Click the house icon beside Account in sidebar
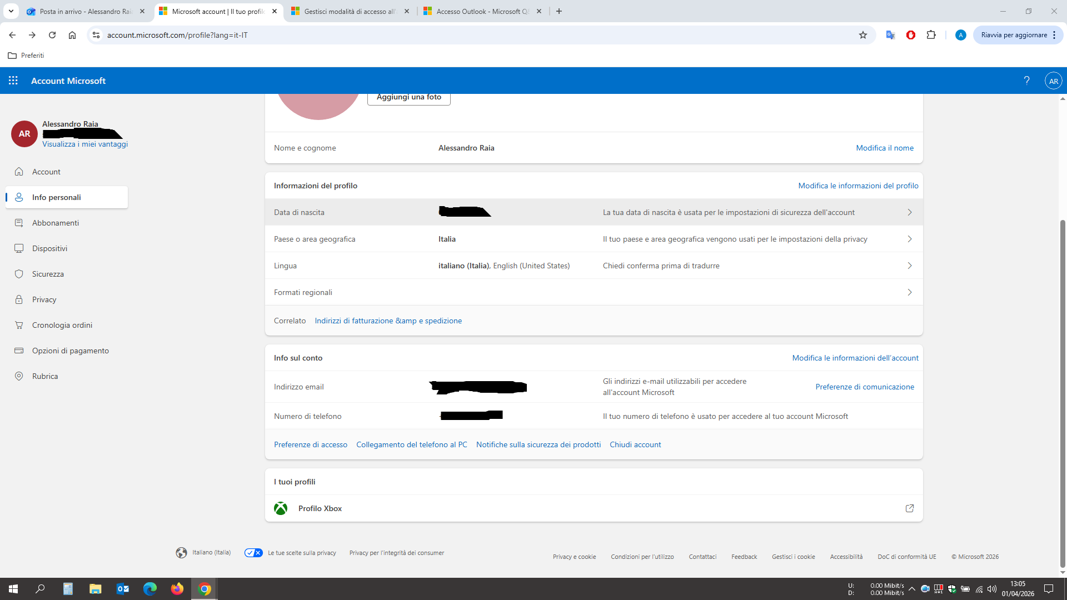The image size is (1067, 600). coord(19,172)
